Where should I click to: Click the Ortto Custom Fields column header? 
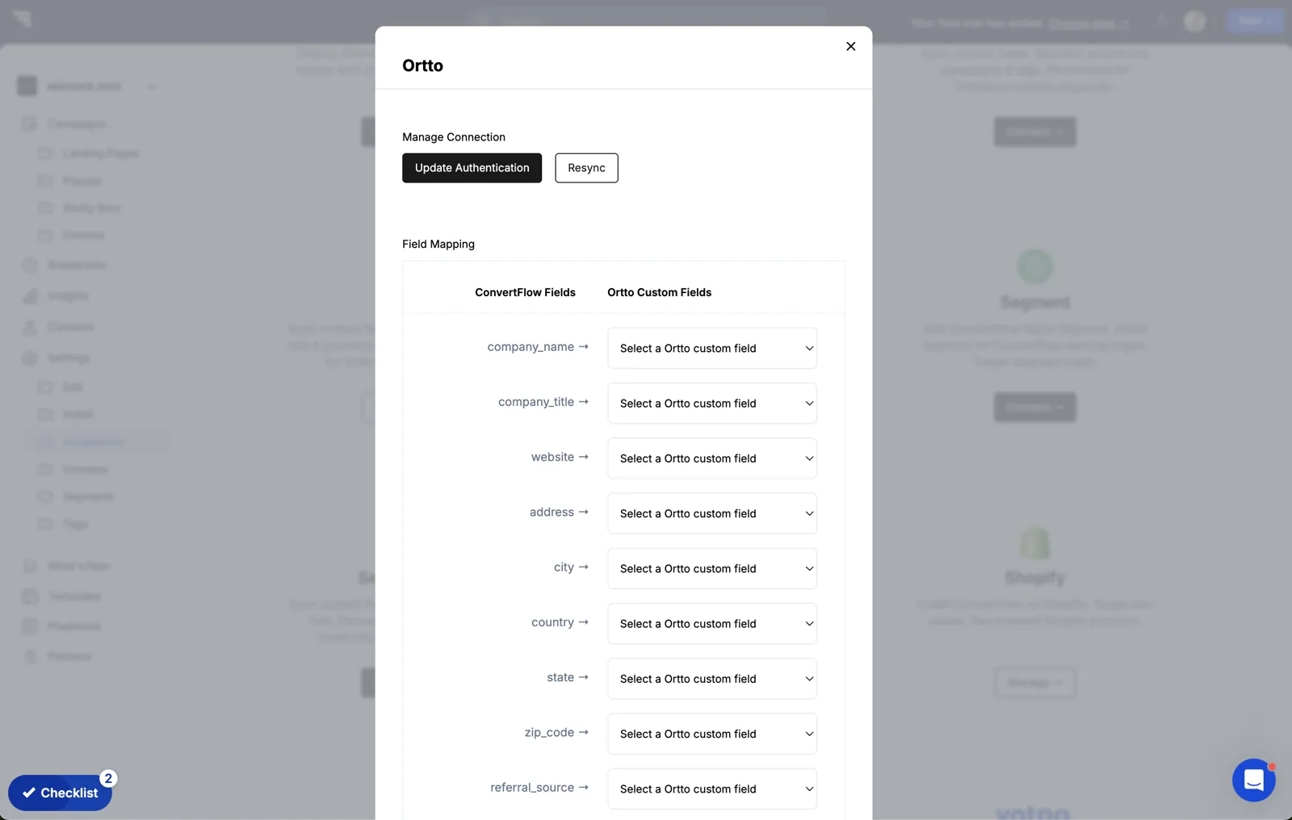(x=659, y=292)
